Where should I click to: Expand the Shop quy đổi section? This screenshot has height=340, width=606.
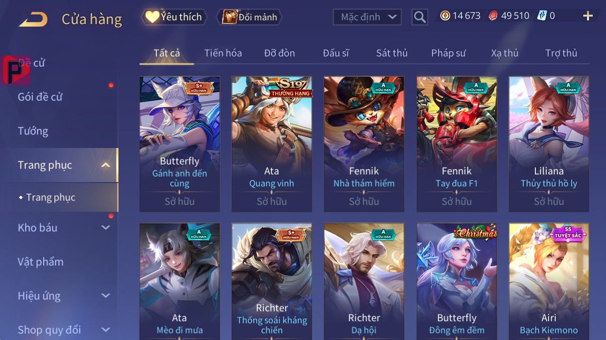pos(106,330)
